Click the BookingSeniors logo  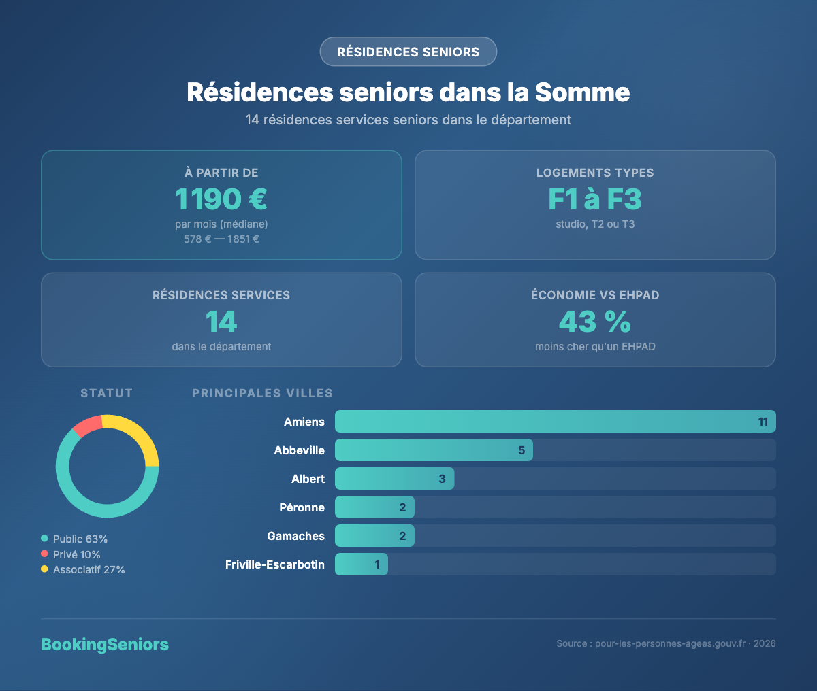coord(105,645)
